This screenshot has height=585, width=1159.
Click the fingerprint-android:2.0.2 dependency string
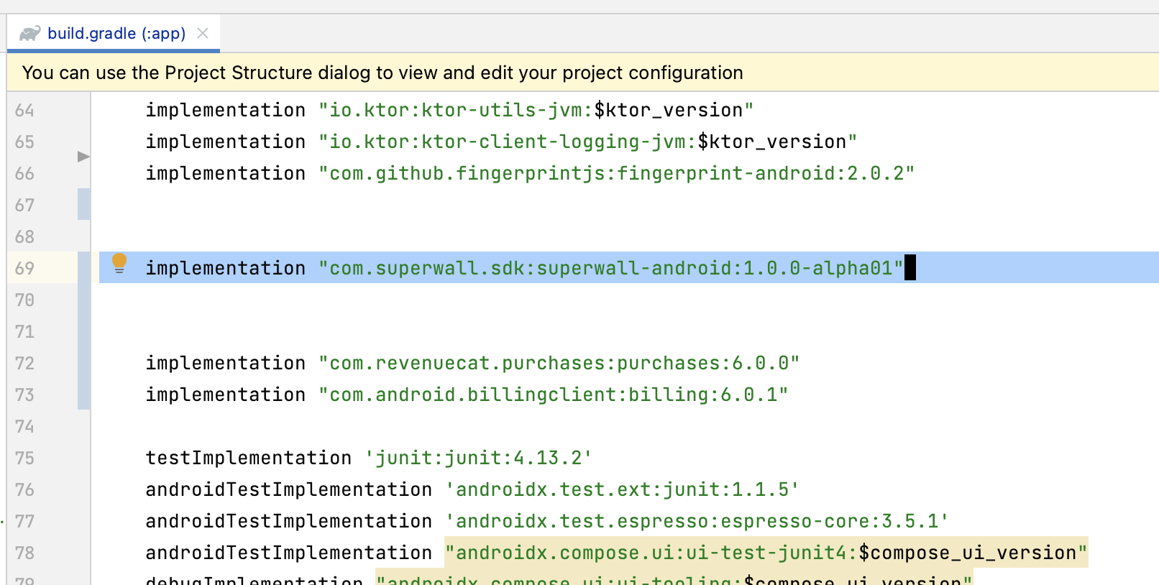(615, 173)
